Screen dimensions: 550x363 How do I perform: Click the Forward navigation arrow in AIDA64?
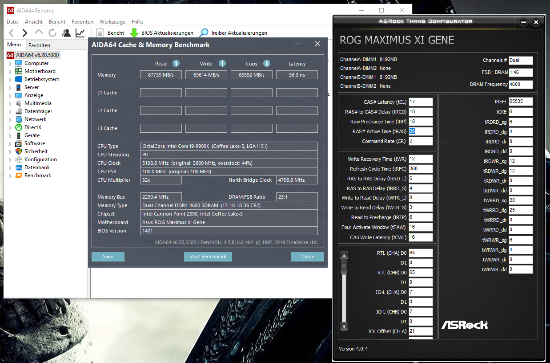pyautogui.click(x=25, y=33)
